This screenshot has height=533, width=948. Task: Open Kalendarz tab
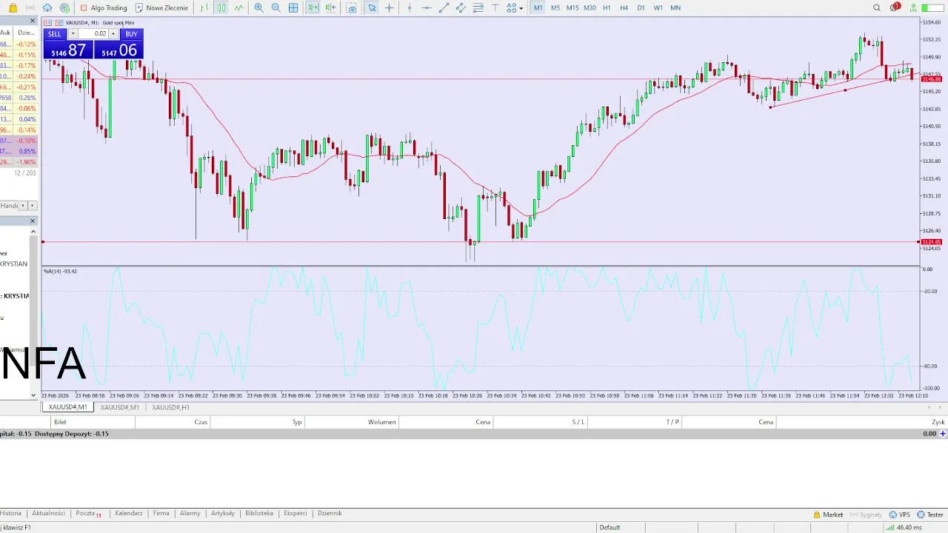129,513
